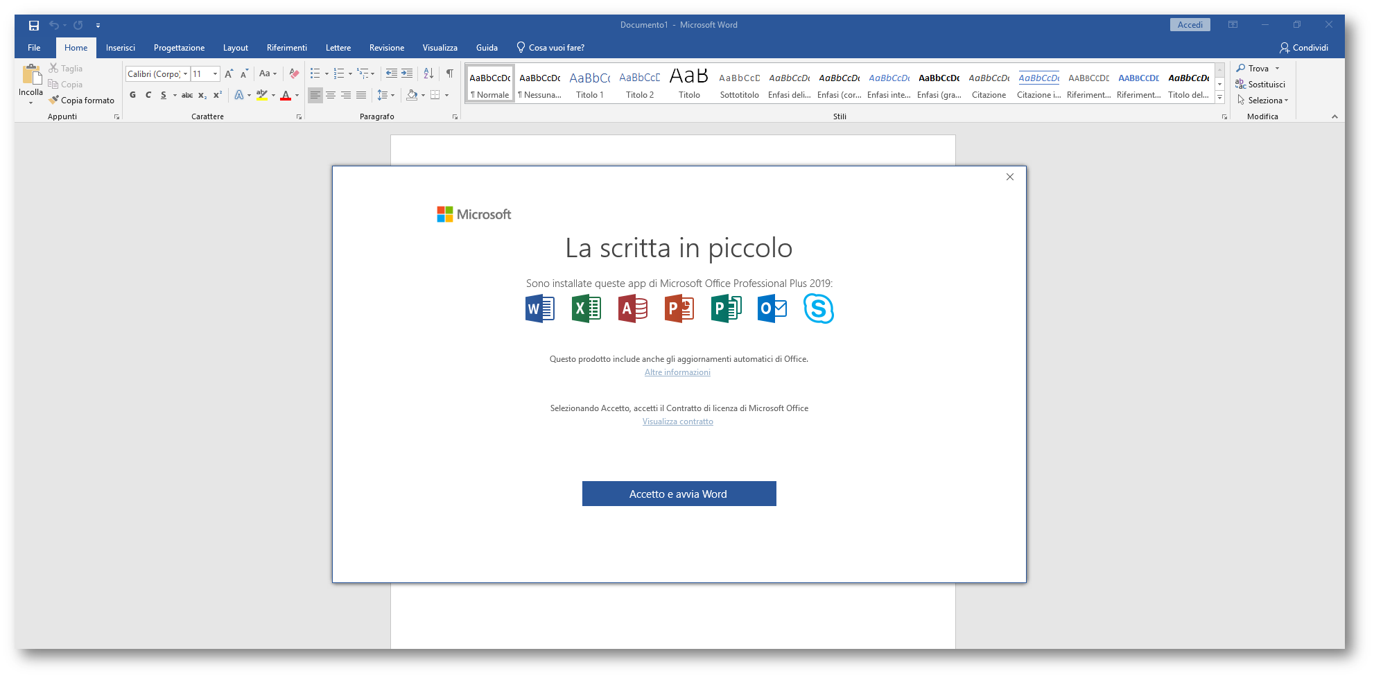Decrease font size with the smaller A icon

click(x=244, y=73)
